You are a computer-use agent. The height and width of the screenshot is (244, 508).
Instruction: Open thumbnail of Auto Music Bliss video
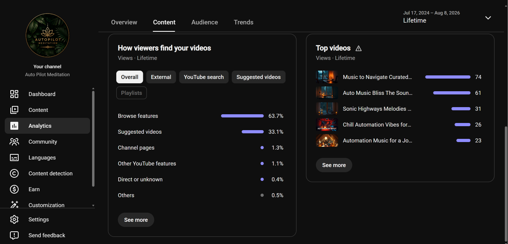point(327,93)
